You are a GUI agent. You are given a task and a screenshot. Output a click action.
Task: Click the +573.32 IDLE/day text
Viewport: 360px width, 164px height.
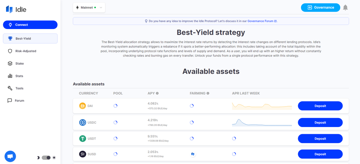(x=157, y=108)
